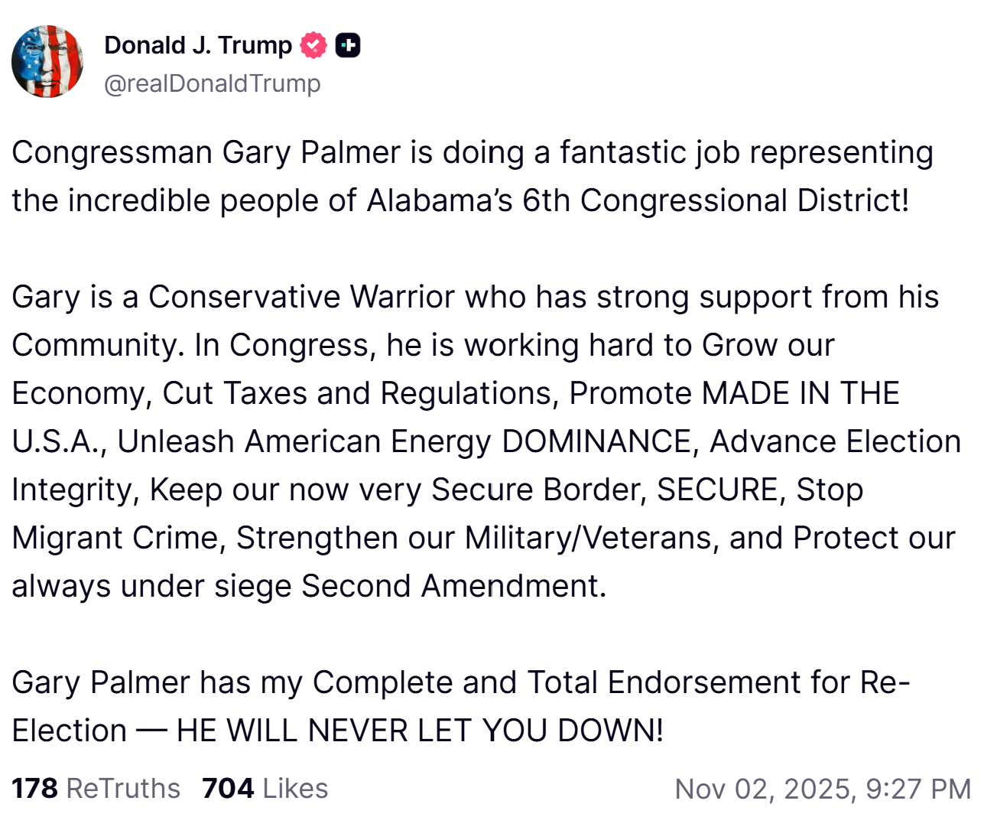
Task: Click 'Alabama's 6th Congressional District' text
Action: 638,201
